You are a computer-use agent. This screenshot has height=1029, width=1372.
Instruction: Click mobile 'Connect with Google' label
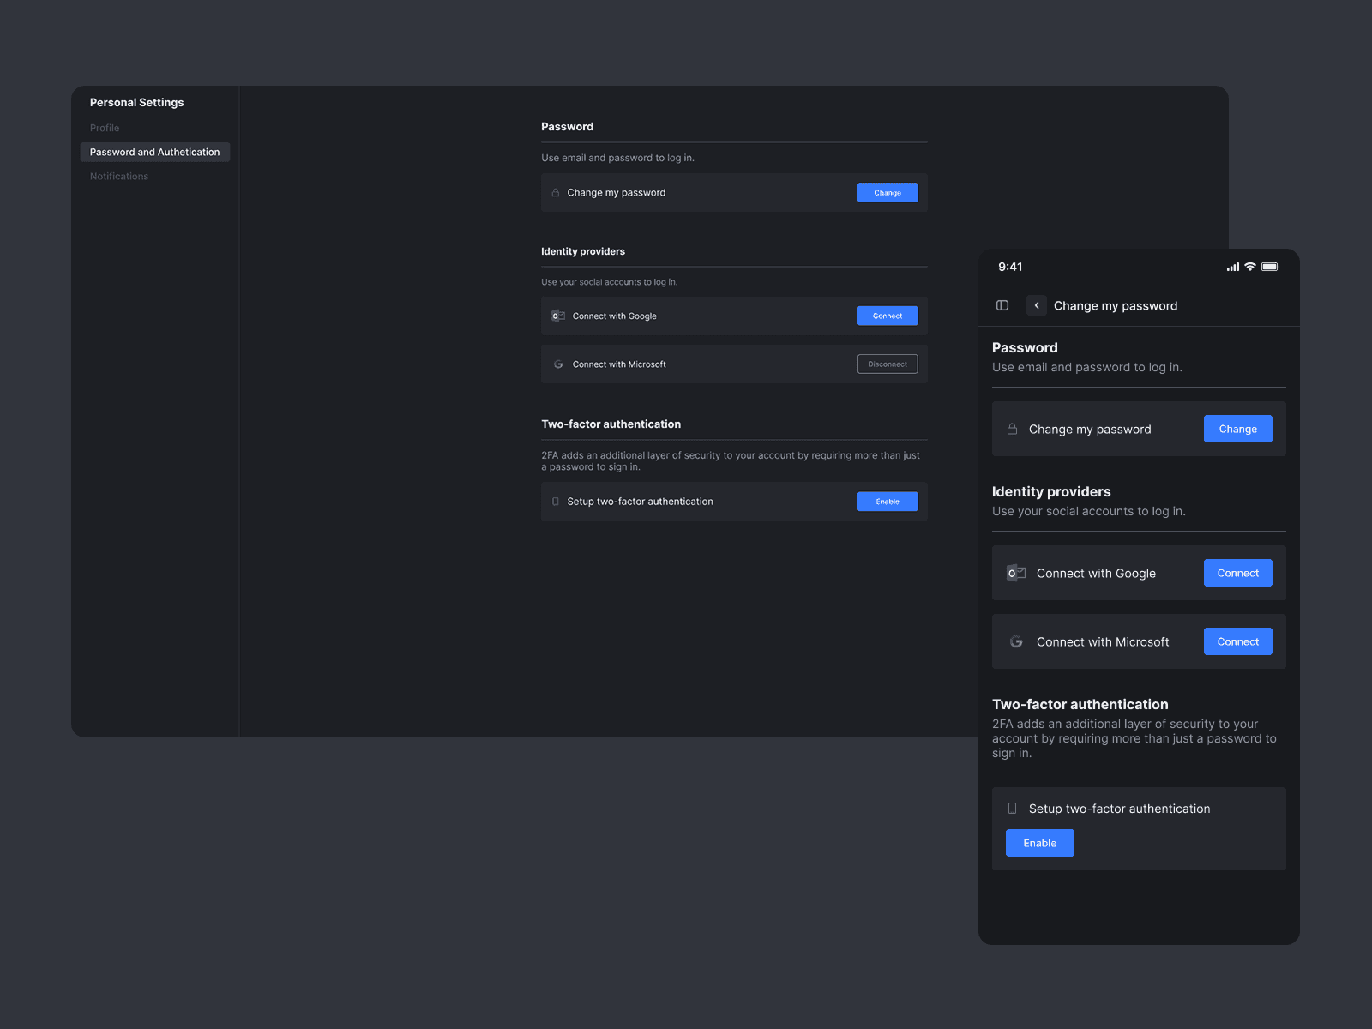tap(1096, 573)
